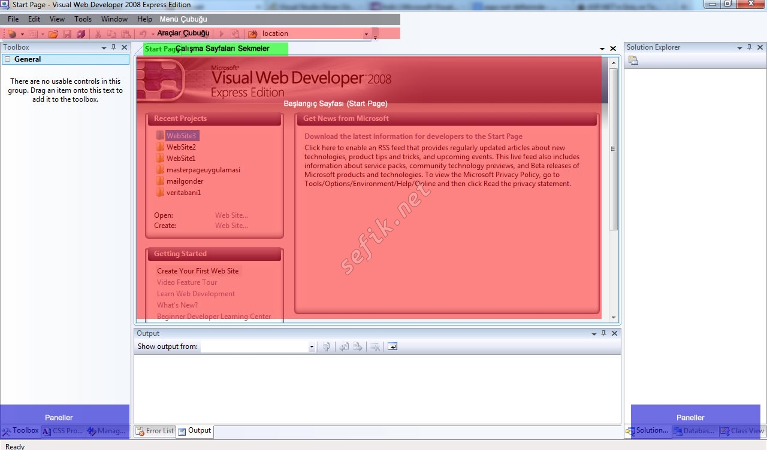Click the Start Page scrollbar down arrow

point(613,318)
